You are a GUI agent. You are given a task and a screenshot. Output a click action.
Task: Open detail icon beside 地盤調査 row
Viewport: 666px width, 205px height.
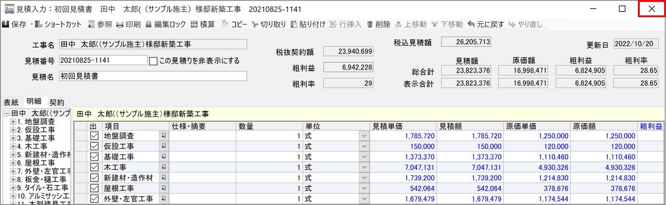(164, 136)
